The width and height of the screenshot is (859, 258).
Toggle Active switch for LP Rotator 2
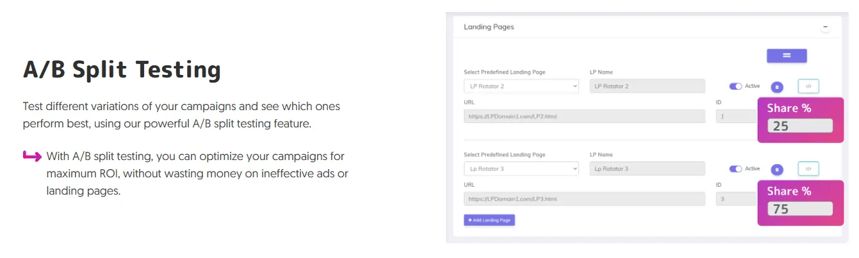click(735, 86)
